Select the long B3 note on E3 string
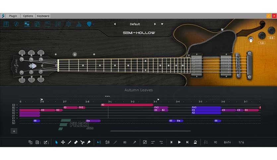 click(x=127, y=105)
